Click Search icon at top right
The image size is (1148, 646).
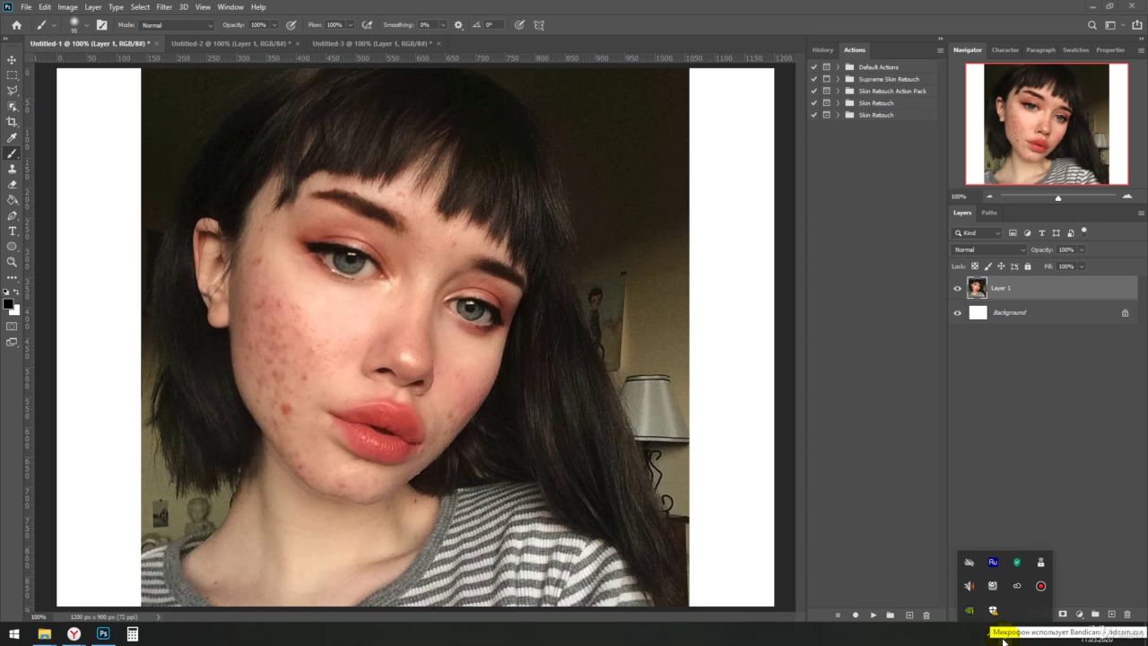click(x=1091, y=25)
